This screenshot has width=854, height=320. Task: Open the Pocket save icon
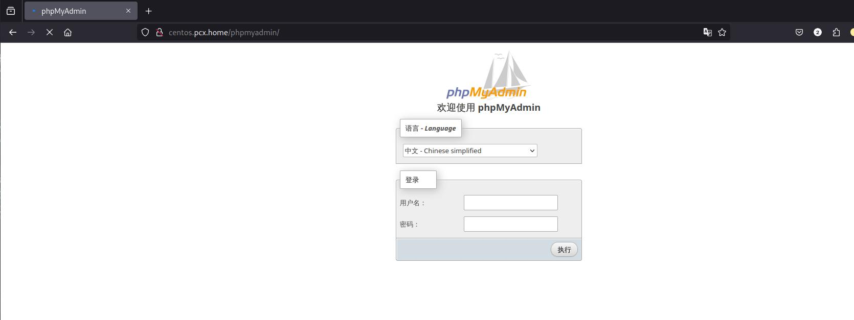click(x=799, y=32)
